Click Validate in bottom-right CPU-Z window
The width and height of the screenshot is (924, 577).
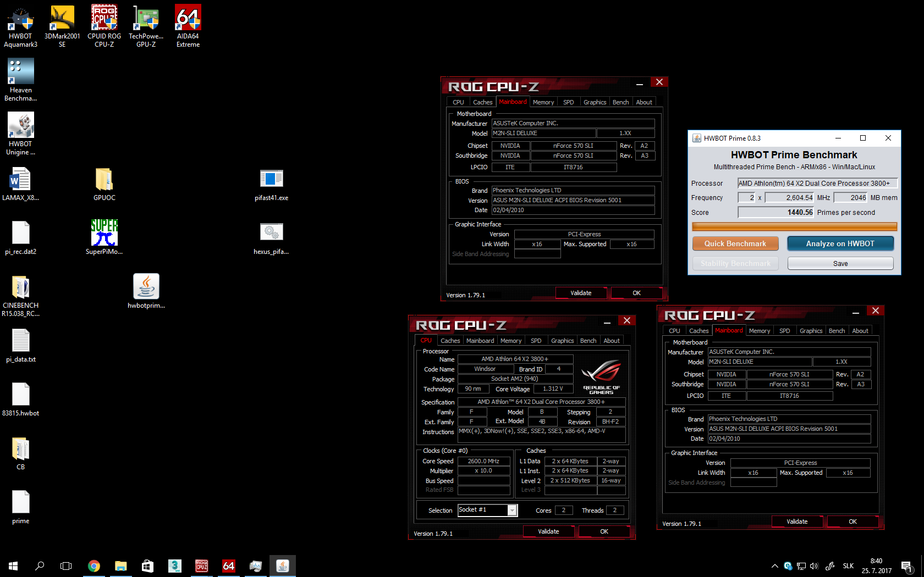pyautogui.click(x=797, y=521)
